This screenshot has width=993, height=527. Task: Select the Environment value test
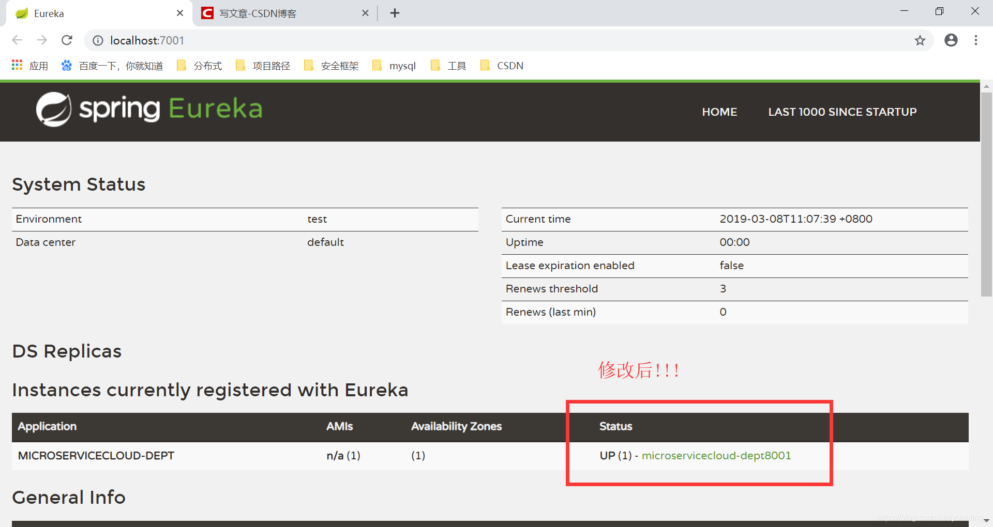coord(317,219)
